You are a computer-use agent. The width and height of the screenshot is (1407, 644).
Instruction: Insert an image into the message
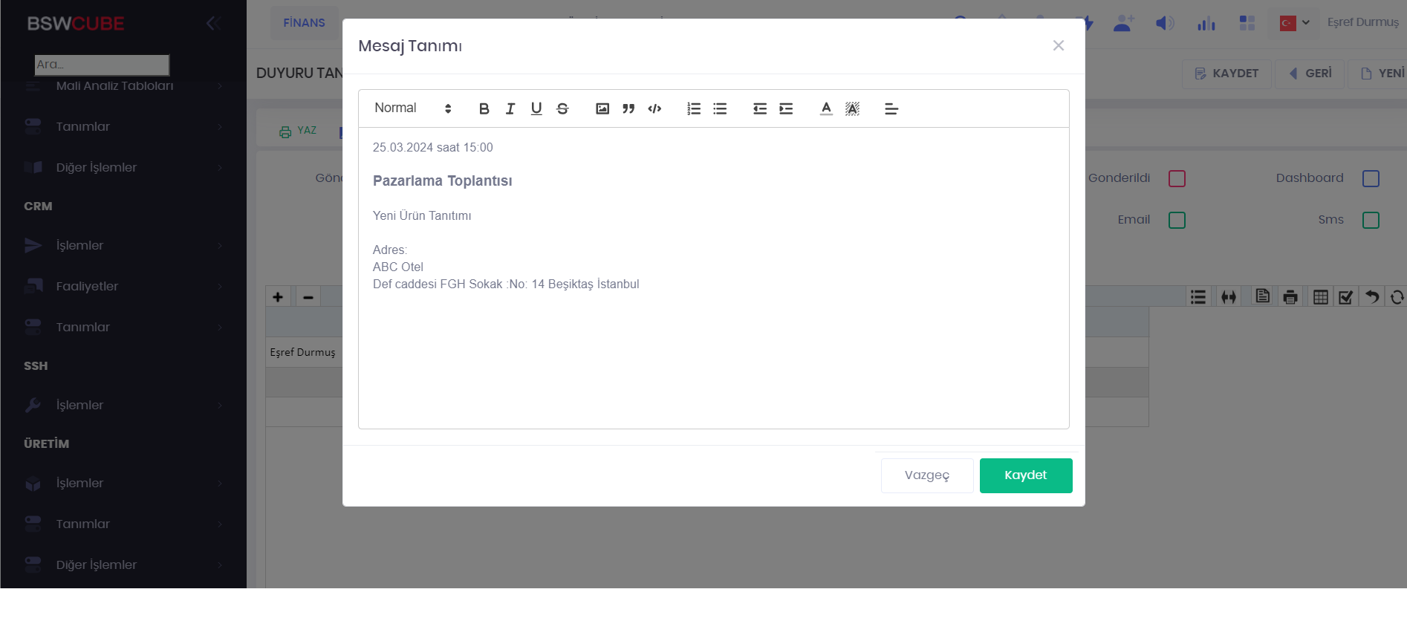pos(602,109)
